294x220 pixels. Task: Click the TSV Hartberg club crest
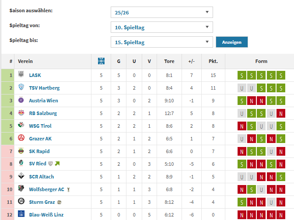[21, 88]
